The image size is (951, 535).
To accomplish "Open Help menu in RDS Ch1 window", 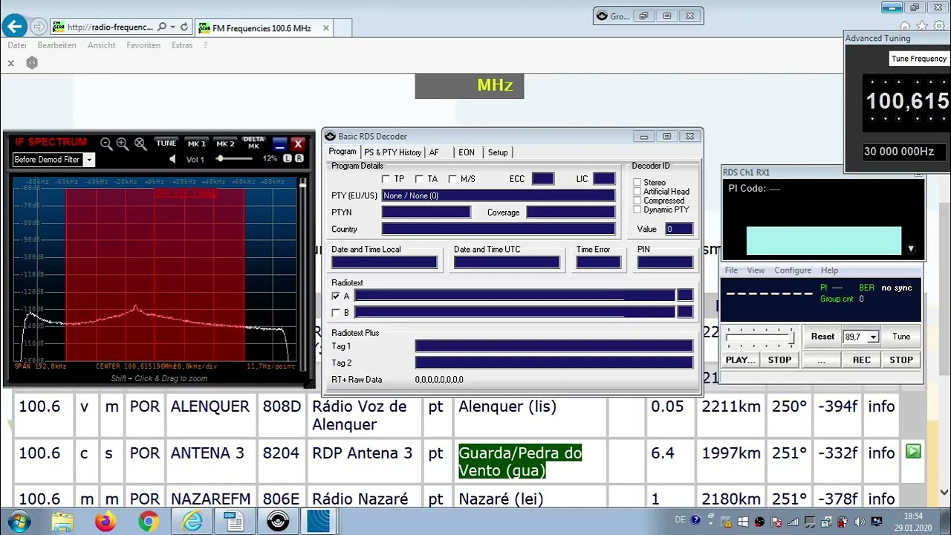I will pyautogui.click(x=829, y=270).
